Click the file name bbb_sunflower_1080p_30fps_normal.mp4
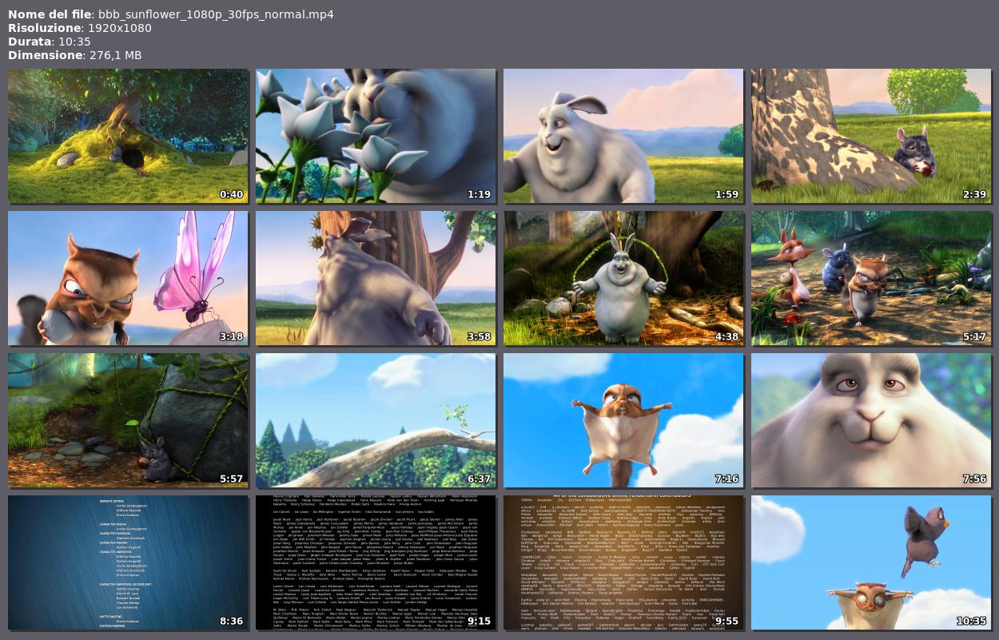The image size is (999, 640). 216,14
